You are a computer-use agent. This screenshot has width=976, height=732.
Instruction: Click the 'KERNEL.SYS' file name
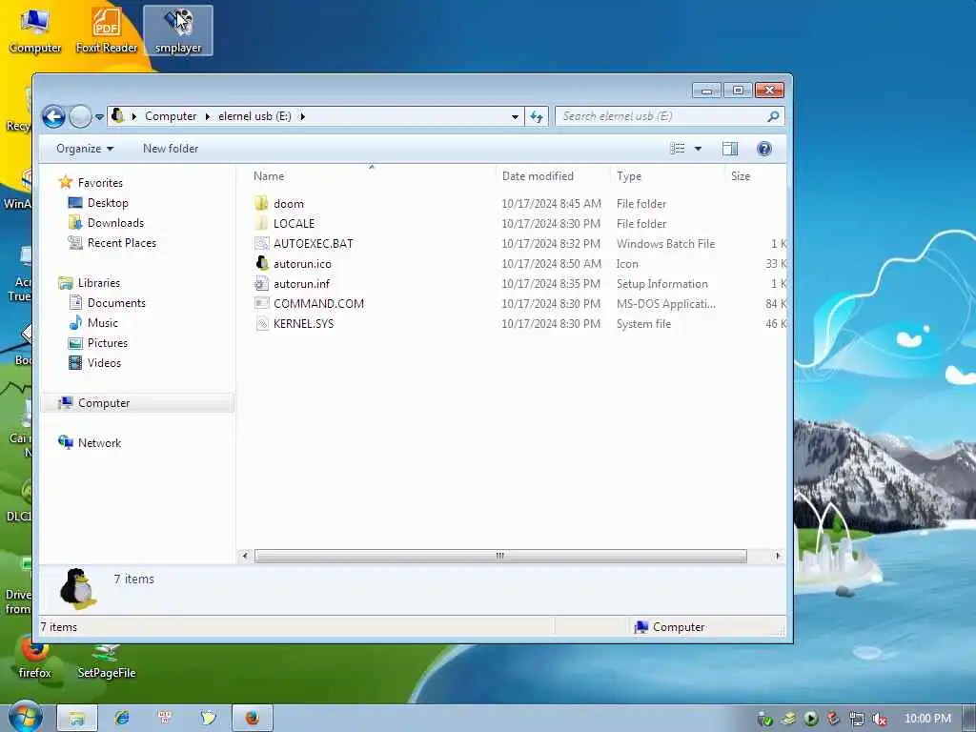pos(304,323)
